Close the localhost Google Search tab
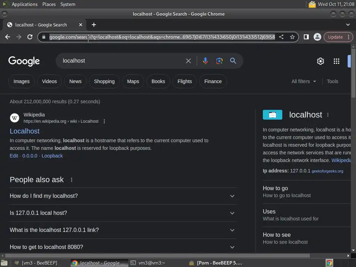The width and height of the screenshot is (356, 267). (x=81, y=25)
